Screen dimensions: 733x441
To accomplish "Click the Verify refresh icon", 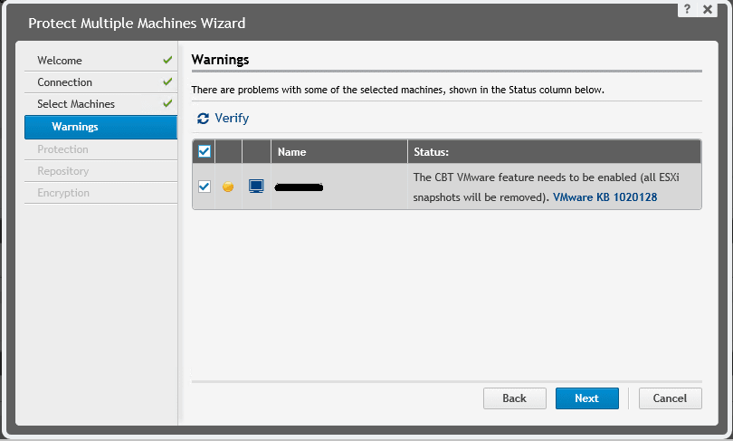I will (x=203, y=119).
